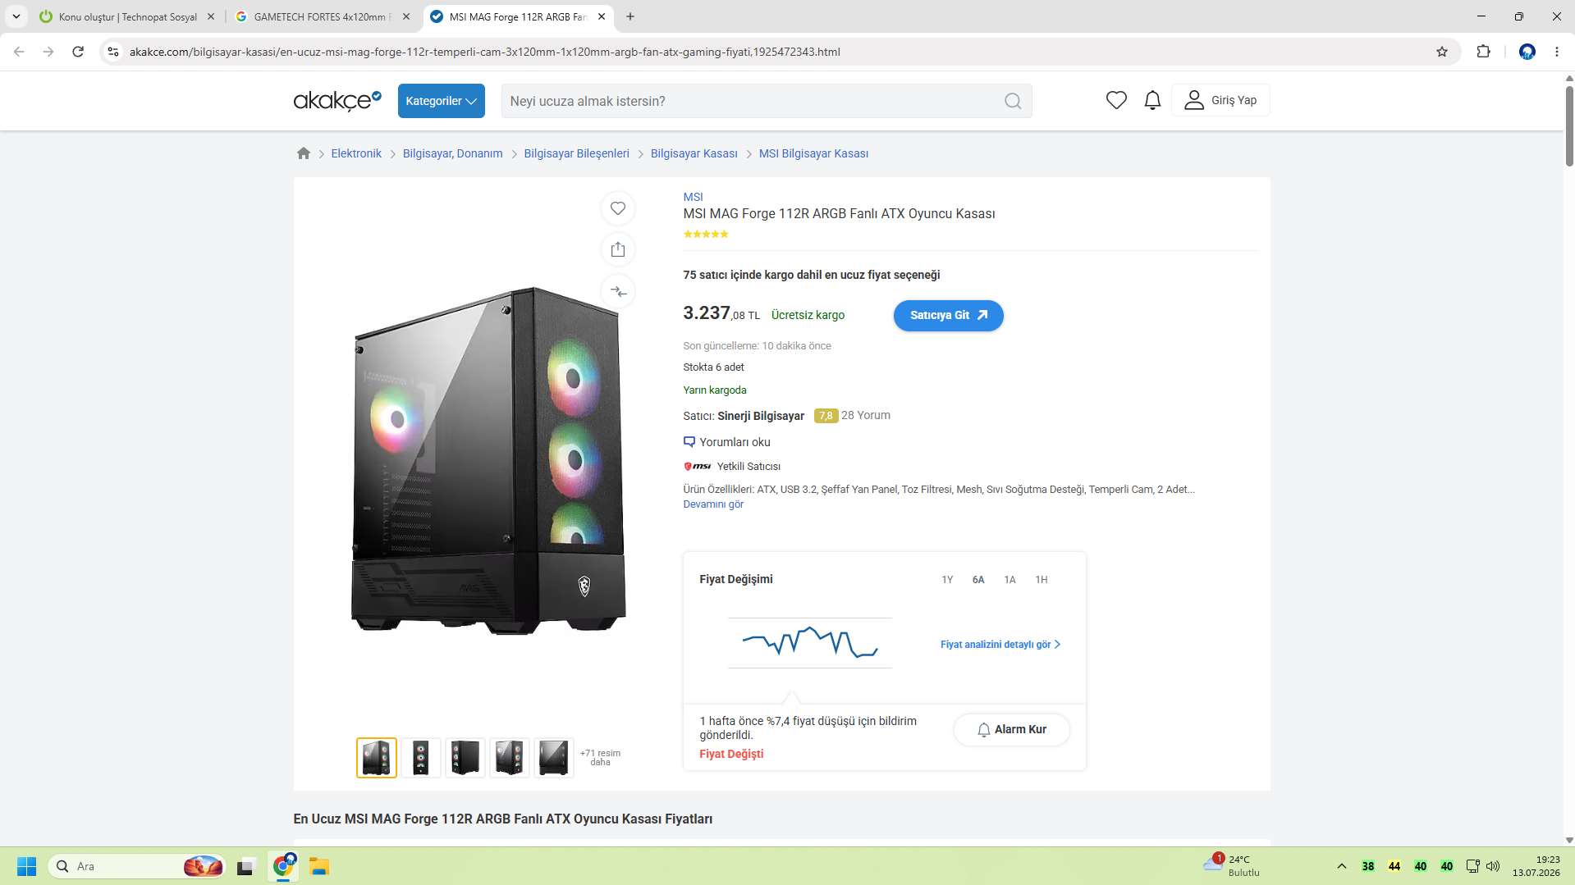Click the search magnifier icon

coord(1013,101)
